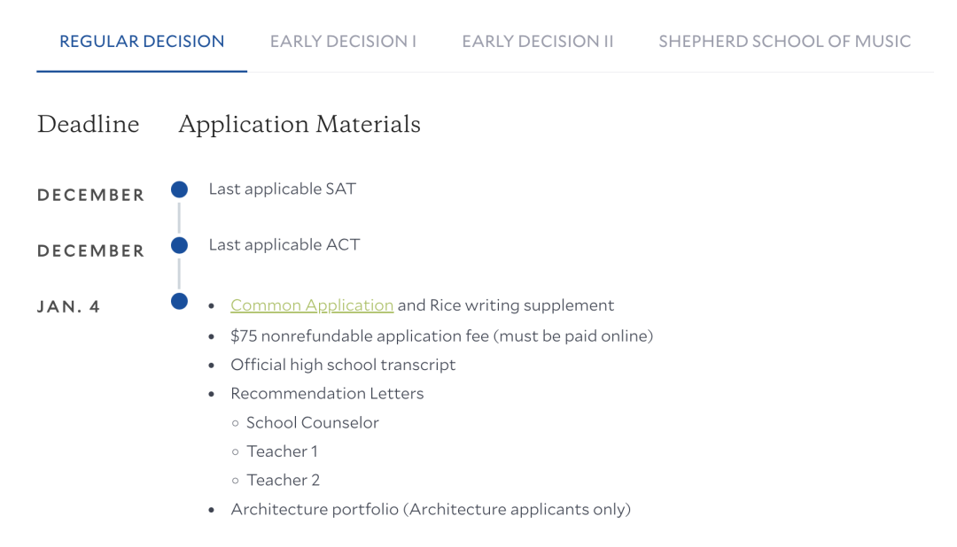This screenshot has height=547, width=957.
Task: Click the $75 nonrefundable application fee item
Action: (441, 336)
